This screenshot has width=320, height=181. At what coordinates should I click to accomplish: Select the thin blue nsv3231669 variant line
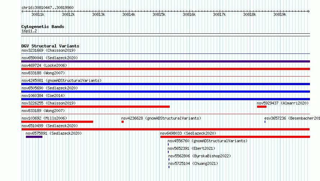(x=165, y=54)
